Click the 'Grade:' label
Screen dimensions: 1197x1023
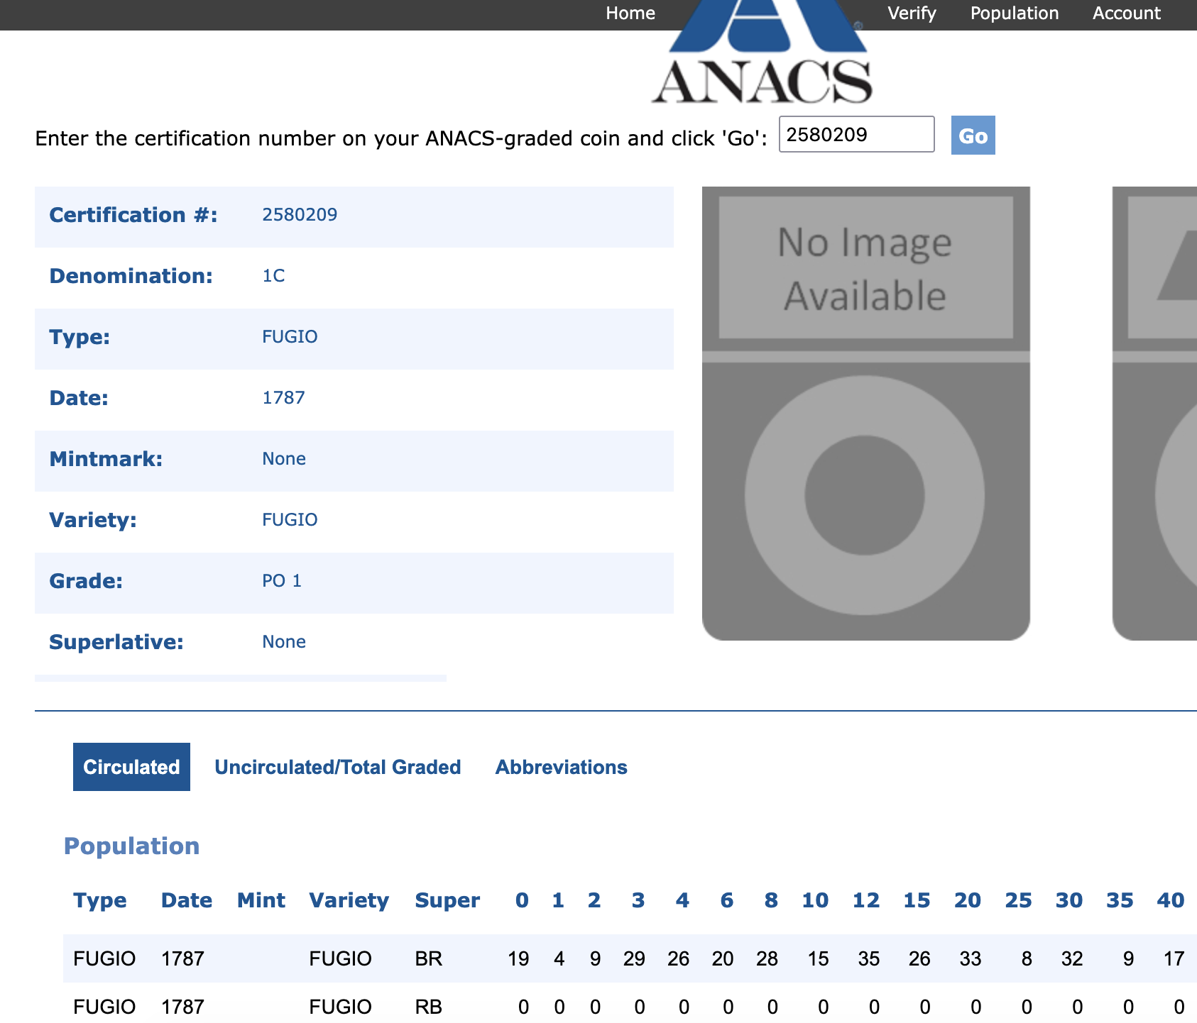coord(86,581)
